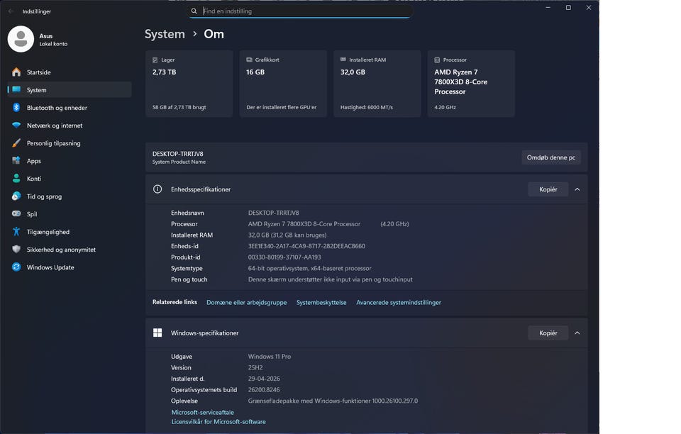681x434 pixels.
Task: Click the Enhedsspecifikationer info icon
Action: tap(157, 189)
